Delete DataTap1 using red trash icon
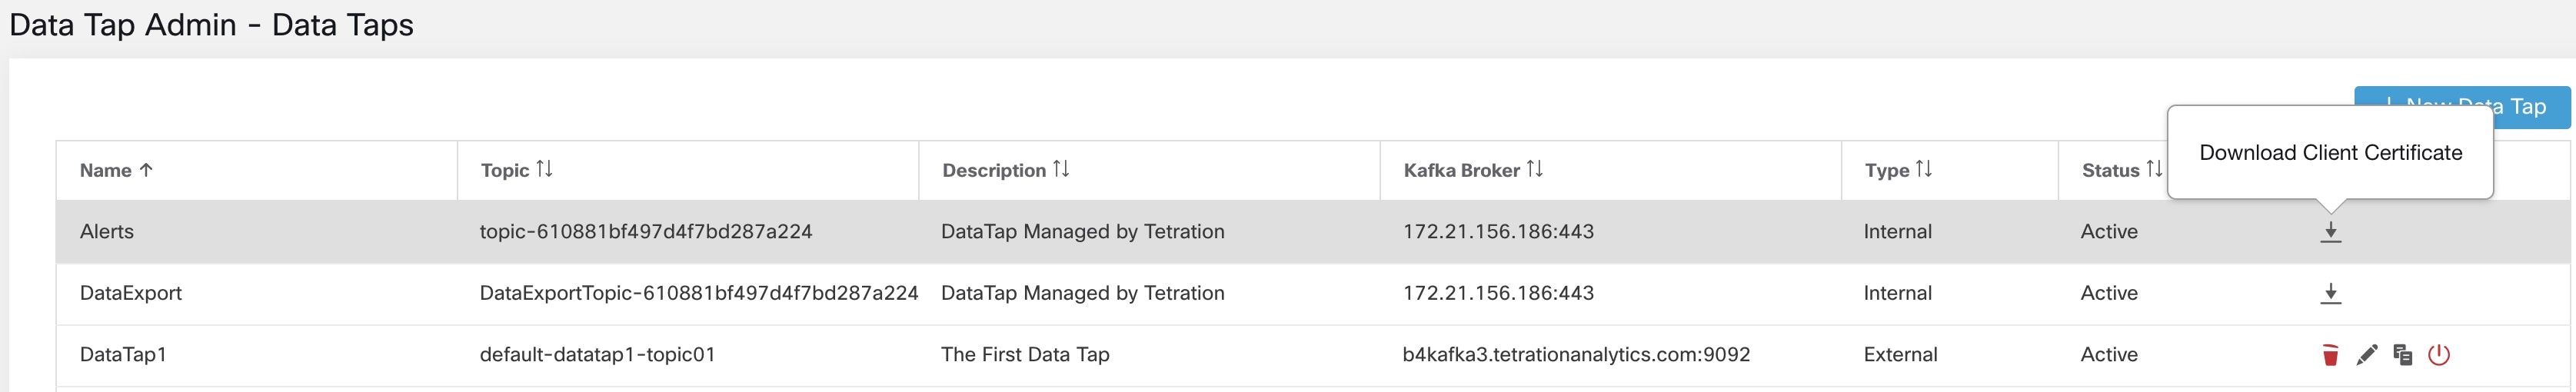2576x392 pixels. point(2330,355)
